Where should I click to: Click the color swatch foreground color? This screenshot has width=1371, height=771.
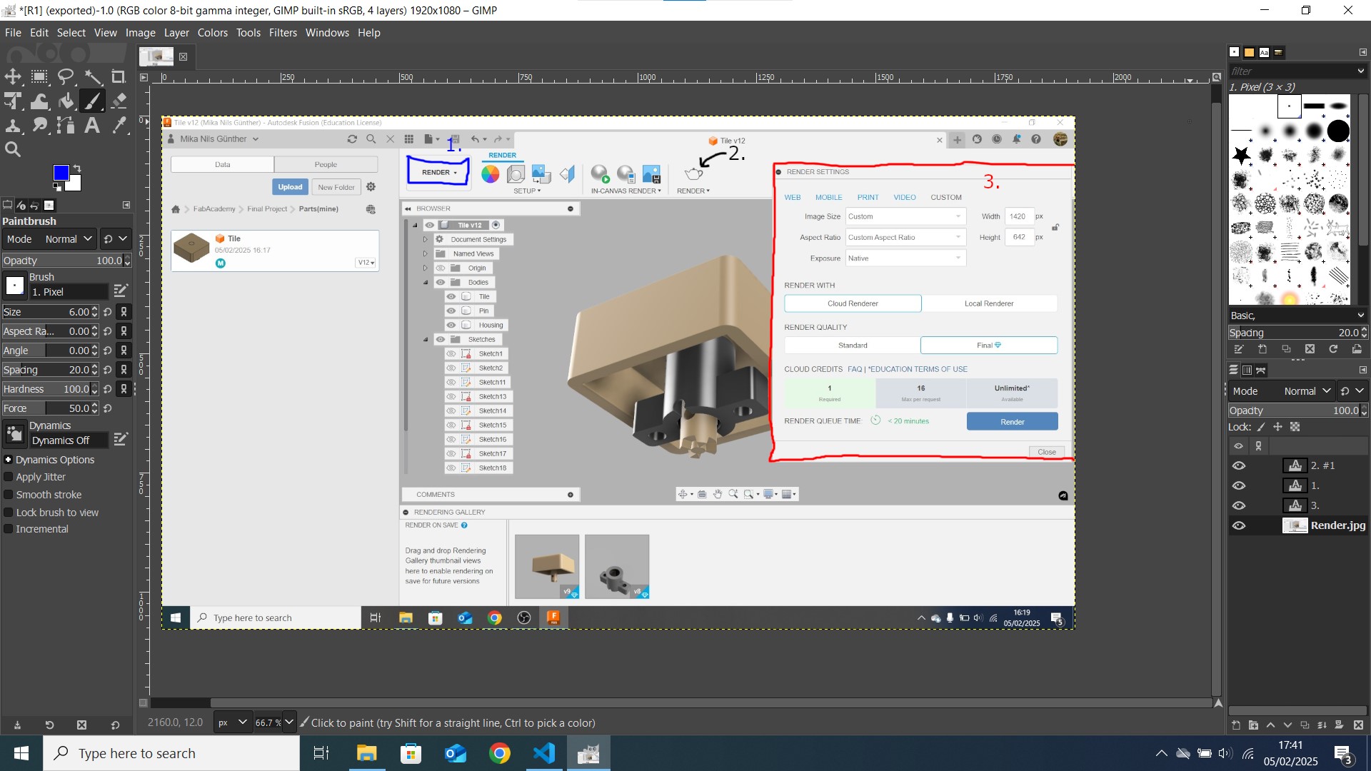(61, 172)
